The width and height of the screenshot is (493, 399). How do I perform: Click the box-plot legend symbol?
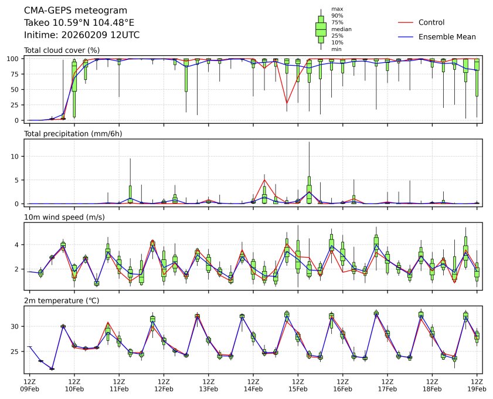pyautogui.click(x=321, y=29)
